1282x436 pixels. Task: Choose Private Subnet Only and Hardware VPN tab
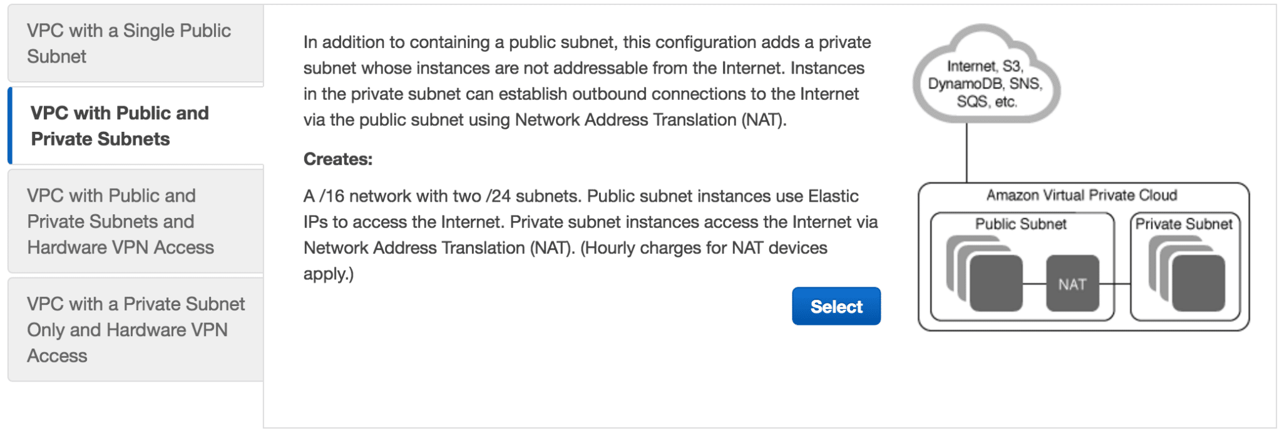pyautogui.click(x=135, y=330)
